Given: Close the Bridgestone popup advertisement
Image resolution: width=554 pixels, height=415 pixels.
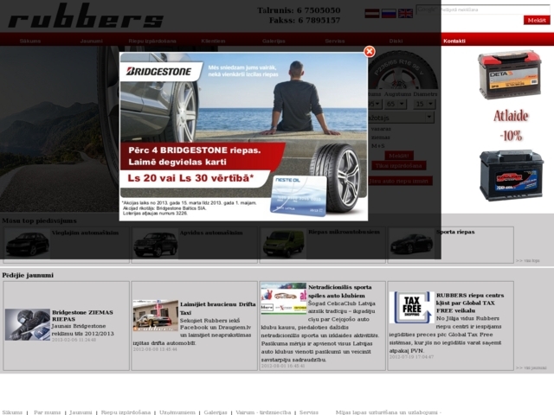Looking at the screenshot, I should [370, 52].
